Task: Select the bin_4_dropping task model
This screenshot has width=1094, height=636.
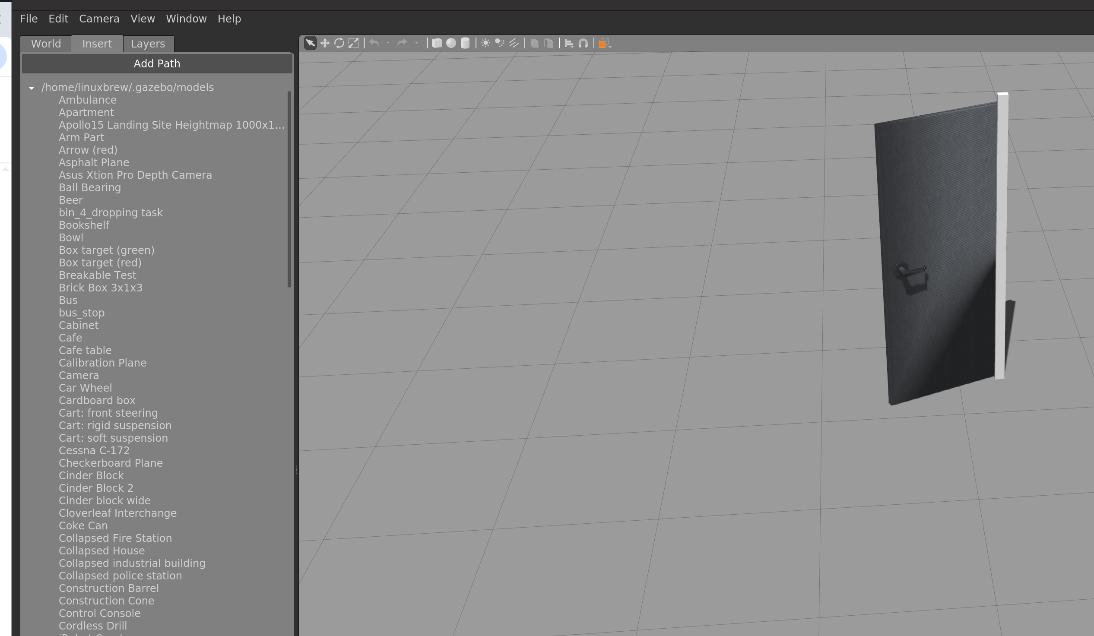Action: tap(111, 213)
